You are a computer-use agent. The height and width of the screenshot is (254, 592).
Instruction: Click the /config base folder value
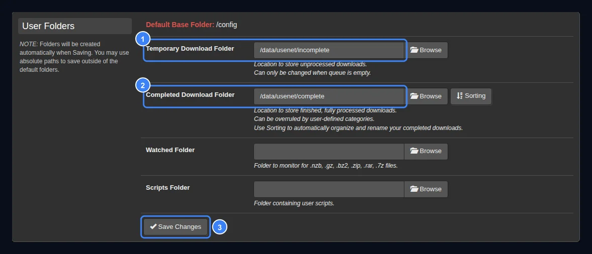pyautogui.click(x=226, y=25)
